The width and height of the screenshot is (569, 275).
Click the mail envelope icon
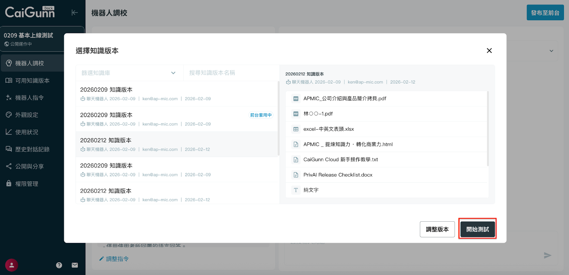(75, 265)
